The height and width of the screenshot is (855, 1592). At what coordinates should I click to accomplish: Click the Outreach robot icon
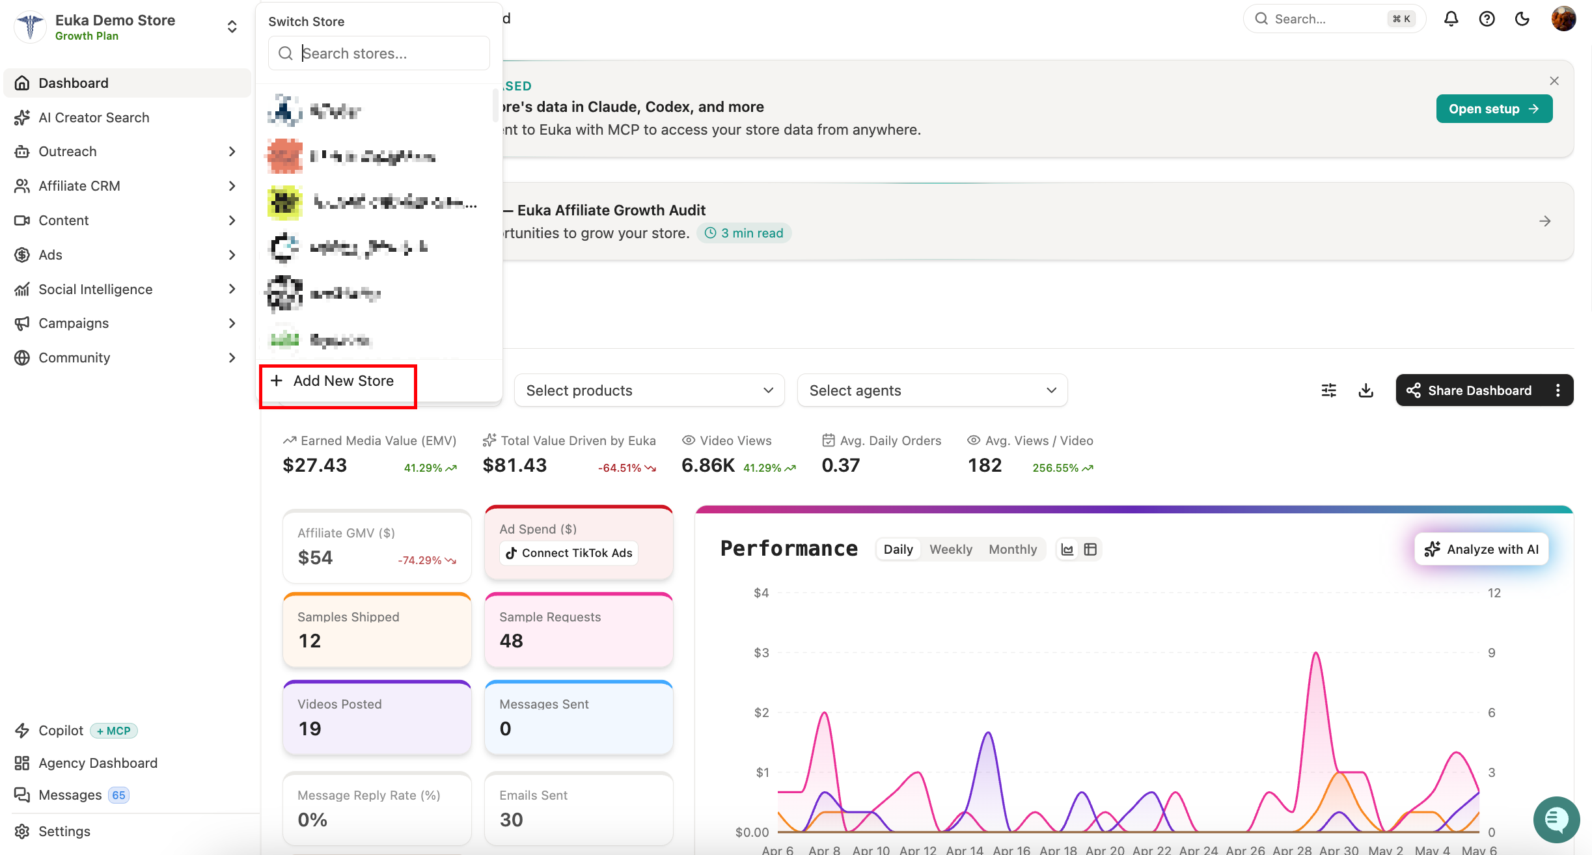(x=22, y=152)
